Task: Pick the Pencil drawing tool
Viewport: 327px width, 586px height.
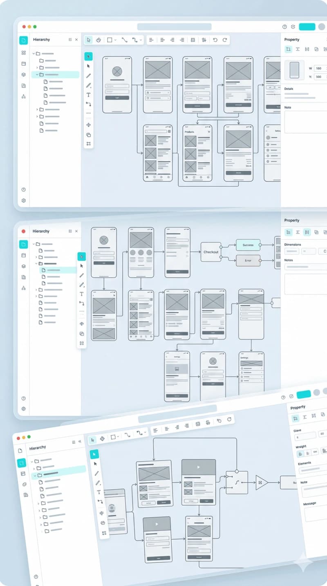Action: 88,75
